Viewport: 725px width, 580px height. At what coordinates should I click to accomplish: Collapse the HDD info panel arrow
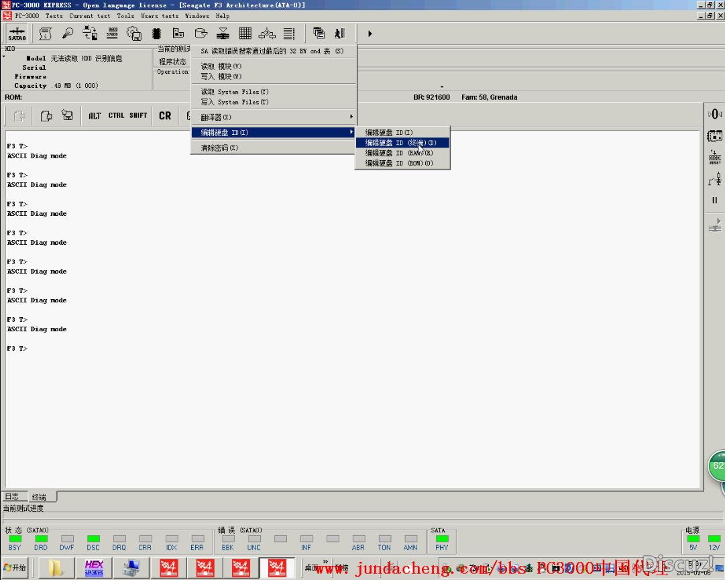[3, 57]
